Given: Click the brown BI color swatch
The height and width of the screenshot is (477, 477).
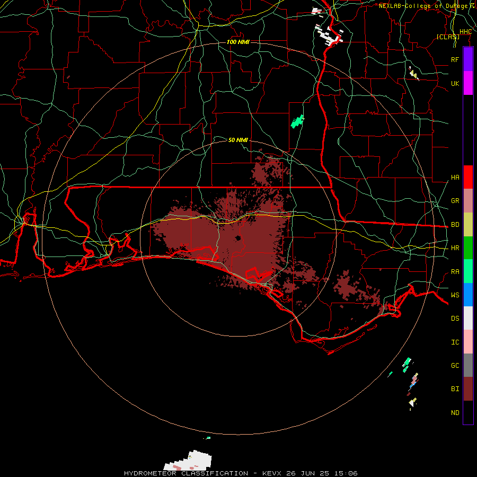Looking at the screenshot, I should [x=468, y=389].
